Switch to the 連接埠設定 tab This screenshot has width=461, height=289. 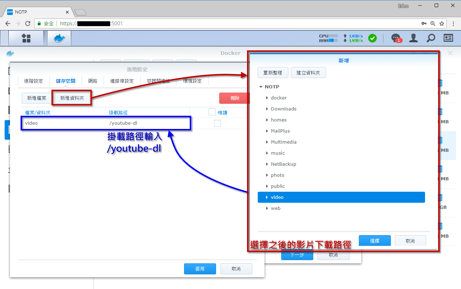pyautogui.click(x=122, y=81)
